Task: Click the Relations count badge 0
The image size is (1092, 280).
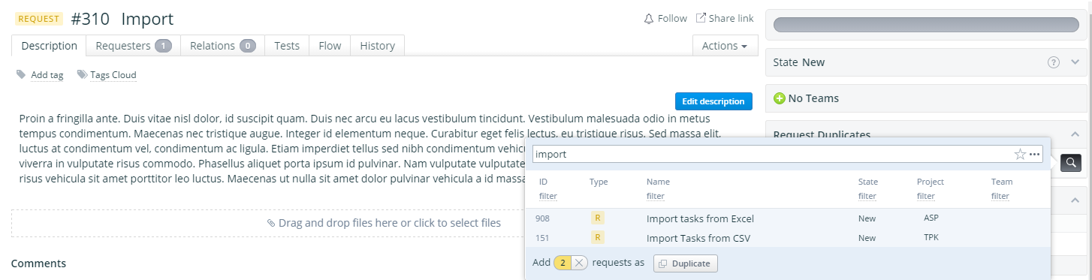Action: point(248,46)
